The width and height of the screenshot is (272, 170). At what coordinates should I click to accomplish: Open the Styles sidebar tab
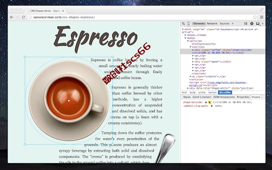[187, 97]
